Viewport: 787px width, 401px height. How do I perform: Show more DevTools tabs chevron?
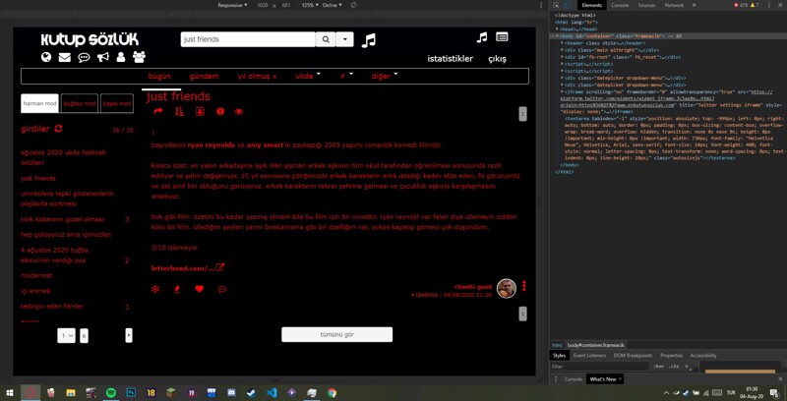click(695, 5)
